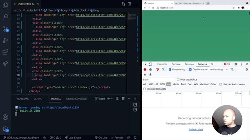250x140 pixels.
Task: Click the Open Changes icon in editor toolbar
Action: [x=123, y=4]
